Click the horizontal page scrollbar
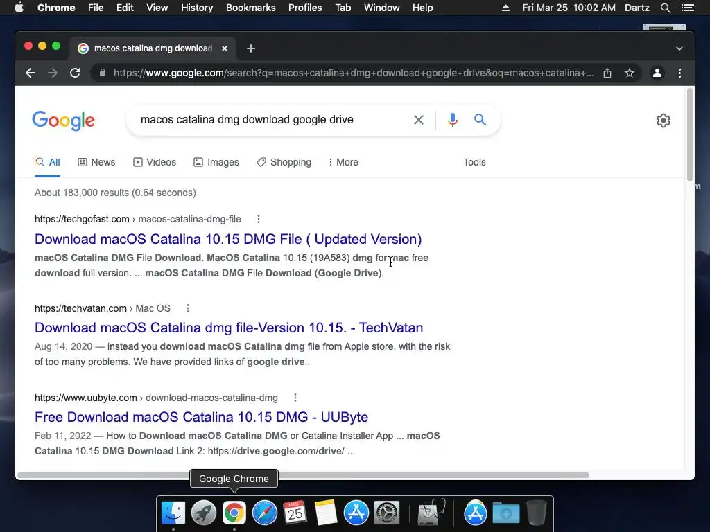Image resolution: width=710 pixels, height=532 pixels. [304, 475]
